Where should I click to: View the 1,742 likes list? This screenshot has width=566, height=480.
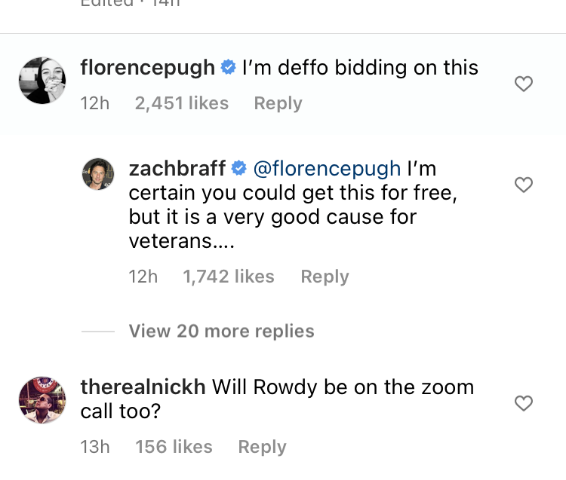click(x=229, y=277)
